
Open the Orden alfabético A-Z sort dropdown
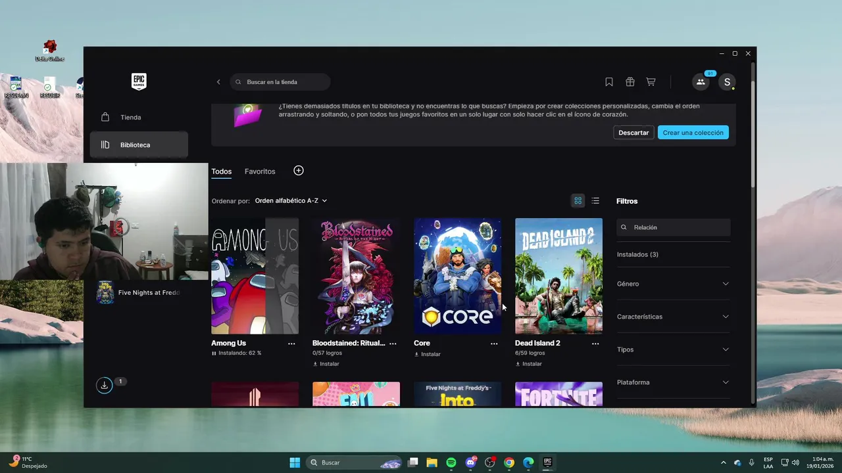pos(291,201)
